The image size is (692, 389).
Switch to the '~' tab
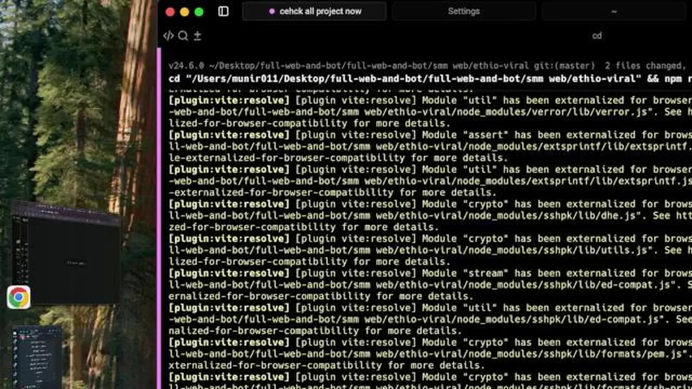pyautogui.click(x=614, y=11)
